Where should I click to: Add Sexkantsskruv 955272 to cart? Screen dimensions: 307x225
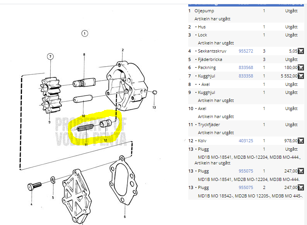(x=300, y=51)
